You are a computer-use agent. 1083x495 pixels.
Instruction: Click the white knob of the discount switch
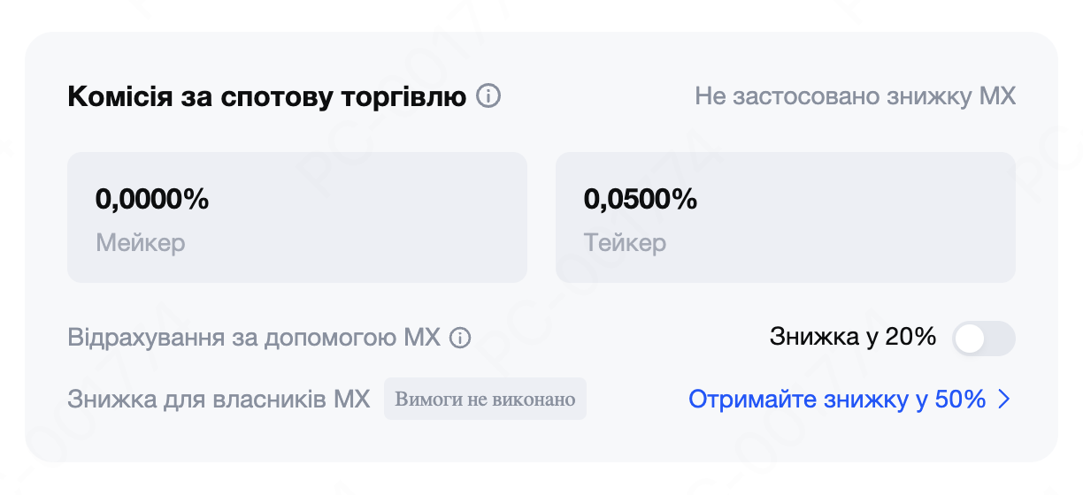click(x=971, y=339)
